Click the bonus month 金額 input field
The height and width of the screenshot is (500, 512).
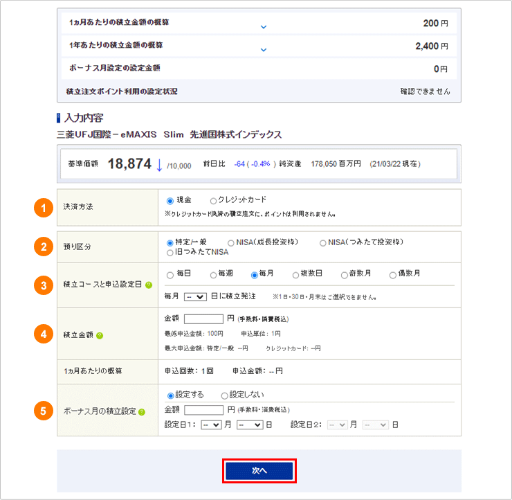coord(203,410)
